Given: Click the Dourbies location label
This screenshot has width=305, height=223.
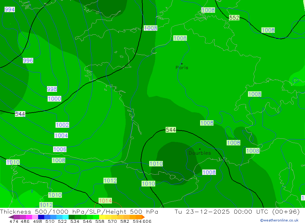Looking at the screenshot, I should (200, 153).
